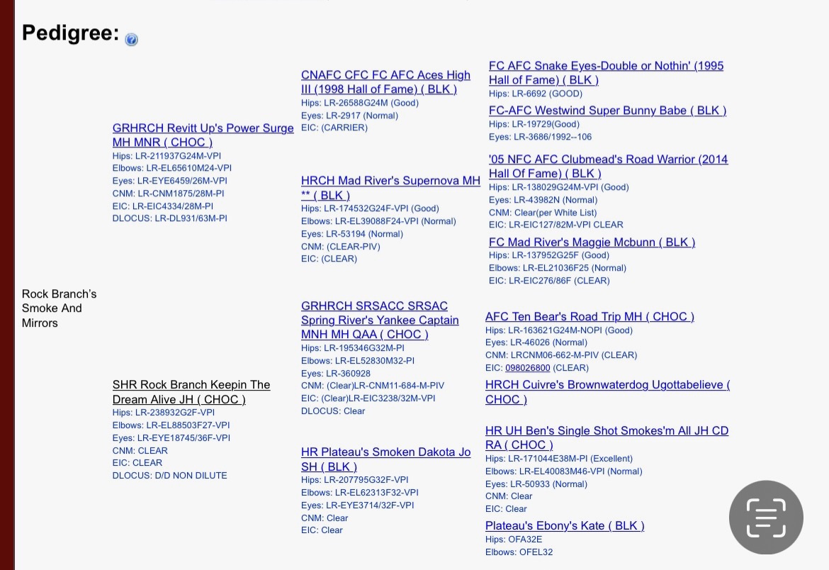
Task: Click CNM: Clear(per White List) text
Action: coord(543,212)
